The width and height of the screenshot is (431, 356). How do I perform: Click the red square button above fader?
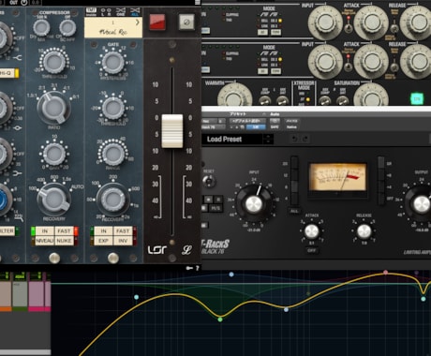tap(157, 22)
